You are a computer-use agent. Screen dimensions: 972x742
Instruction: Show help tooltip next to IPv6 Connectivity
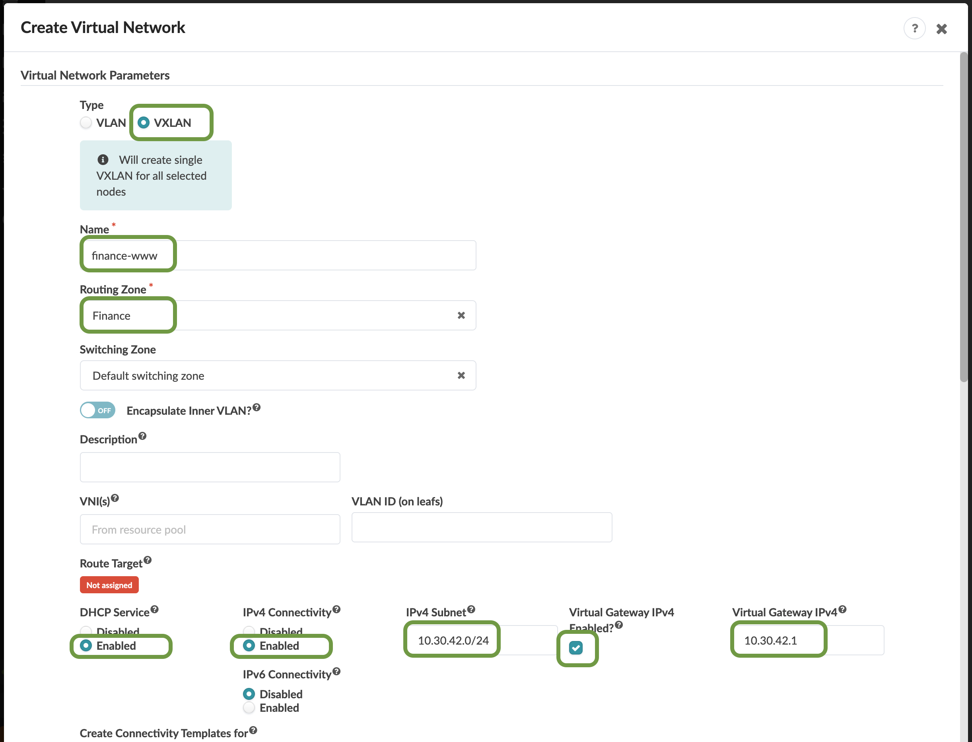[x=336, y=671]
